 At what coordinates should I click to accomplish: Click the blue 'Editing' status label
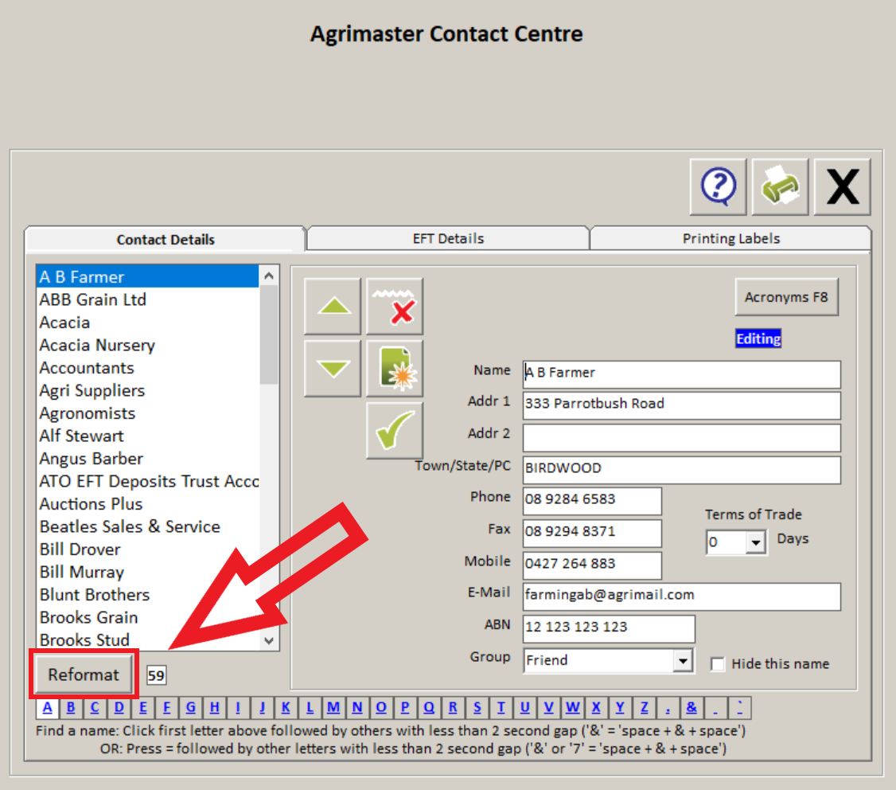(x=758, y=338)
